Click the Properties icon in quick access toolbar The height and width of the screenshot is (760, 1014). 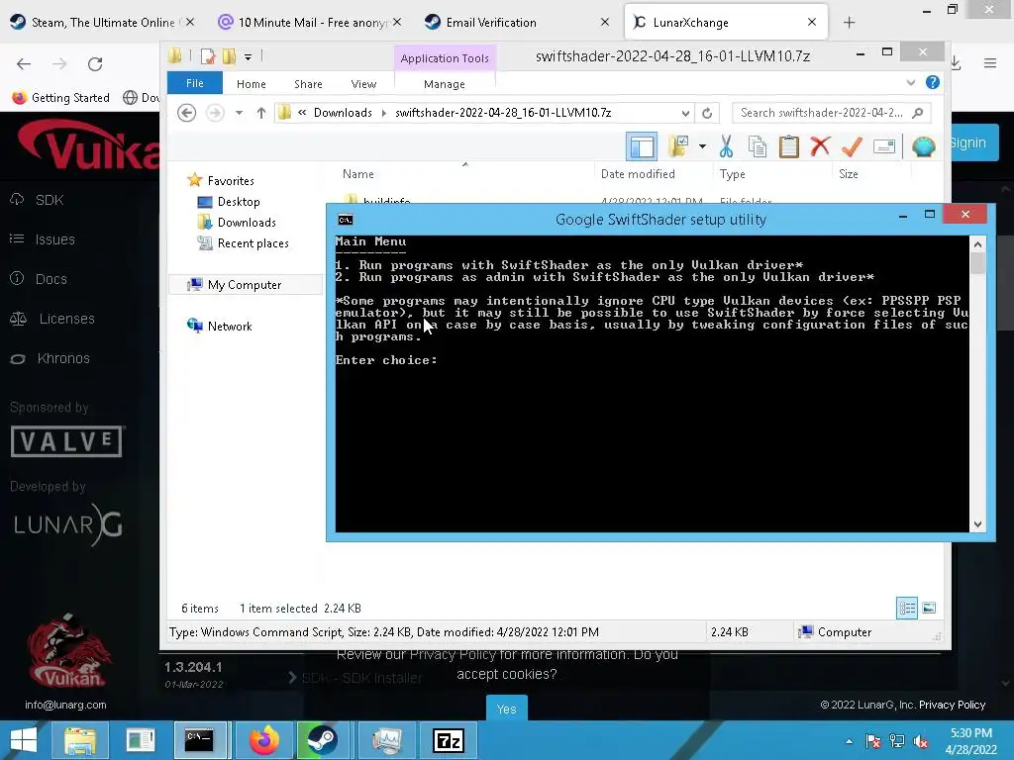pos(208,56)
